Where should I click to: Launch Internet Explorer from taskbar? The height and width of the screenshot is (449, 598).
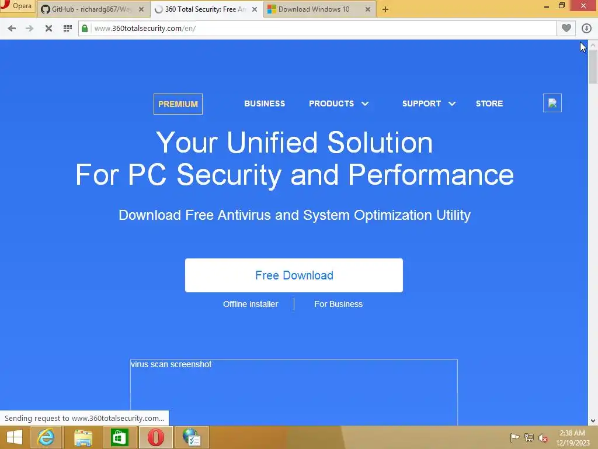click(x=46, y=437)
